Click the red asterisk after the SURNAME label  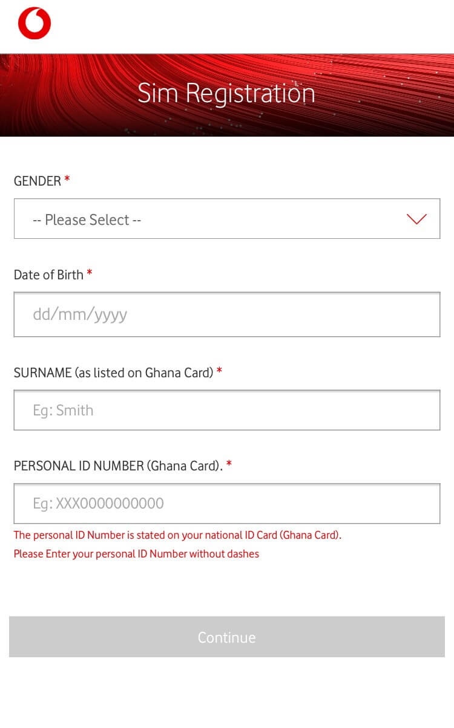(219, 371)
